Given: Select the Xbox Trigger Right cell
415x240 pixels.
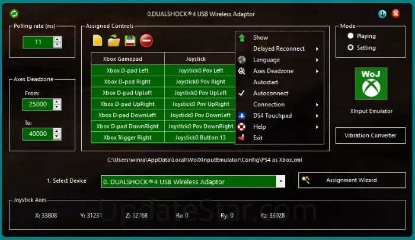Looking at the screenshot, I should click(x=128, y=137).
